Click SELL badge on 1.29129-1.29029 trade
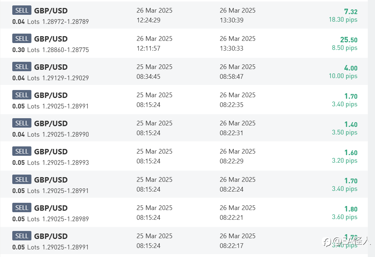The height and width of the screenshot is (257, 375). 22,67
